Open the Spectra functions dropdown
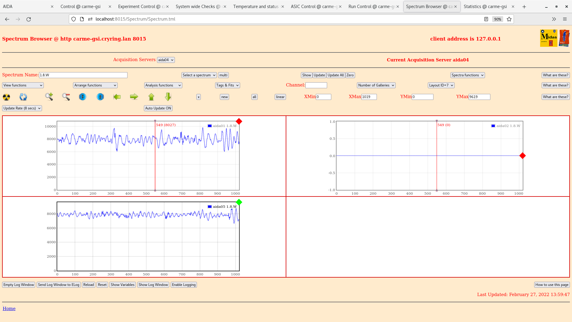 (x=468, y=75)
